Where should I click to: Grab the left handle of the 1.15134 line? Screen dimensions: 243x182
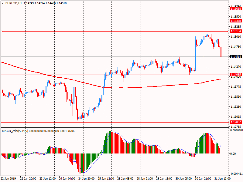2,32
